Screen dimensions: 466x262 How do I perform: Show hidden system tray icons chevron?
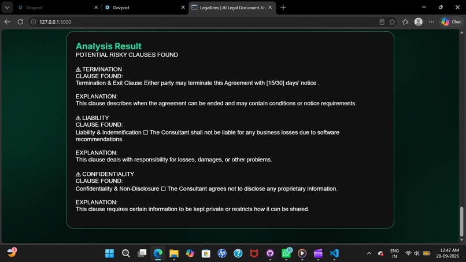tap(369, 253)
